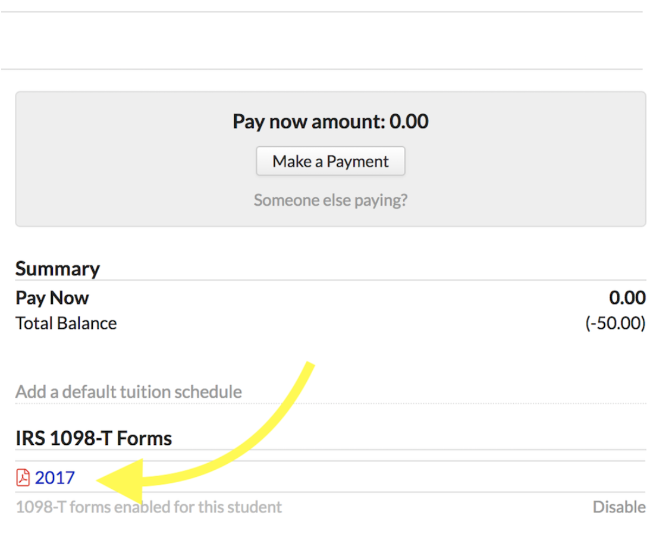
Task: Click the Make a Payment button
Action: (x=330, y=162)
